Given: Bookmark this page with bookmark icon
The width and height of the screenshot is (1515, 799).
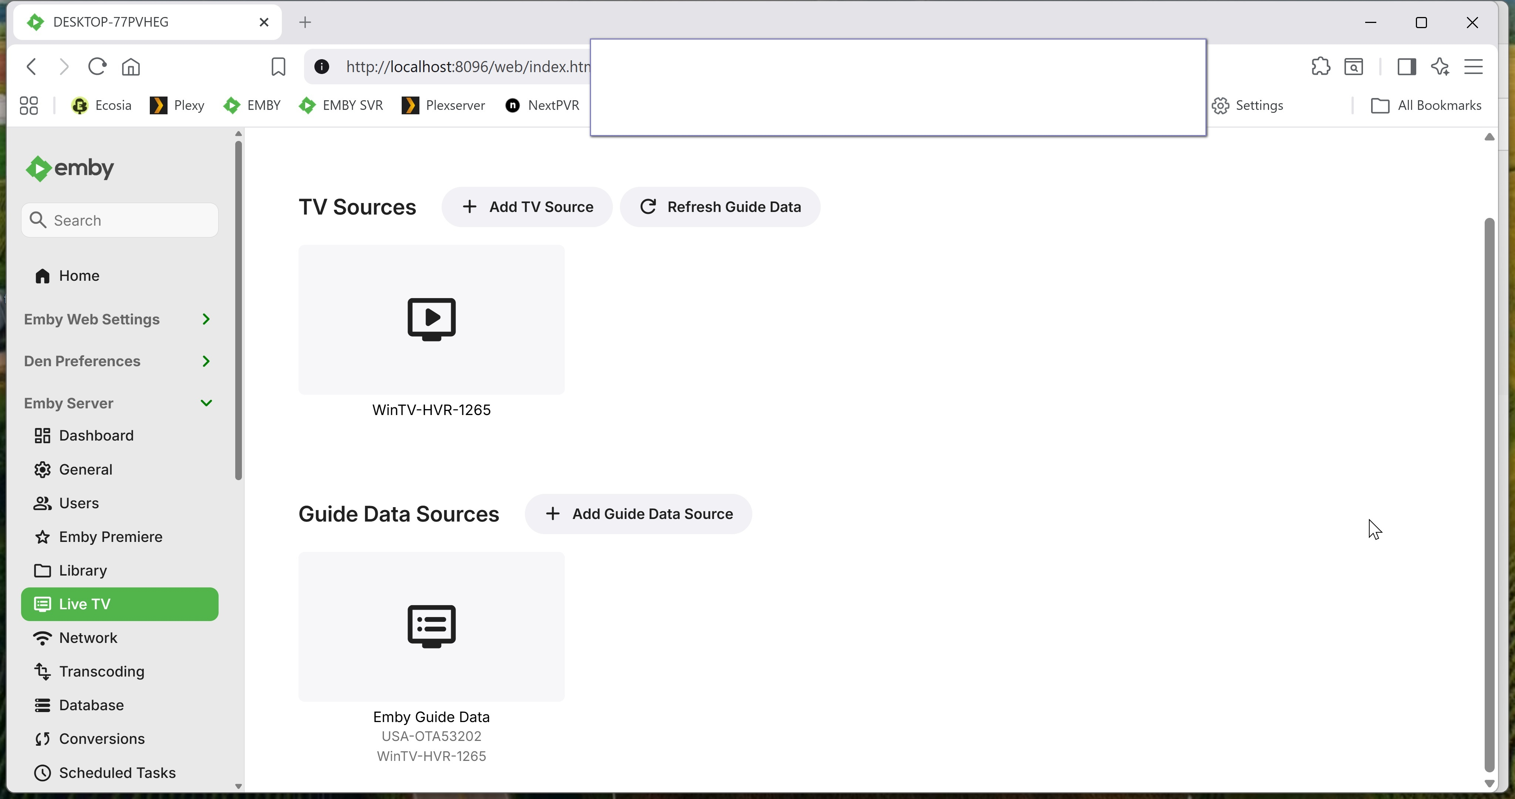Looking at the screenshot, I should click(x=278, y=67).
